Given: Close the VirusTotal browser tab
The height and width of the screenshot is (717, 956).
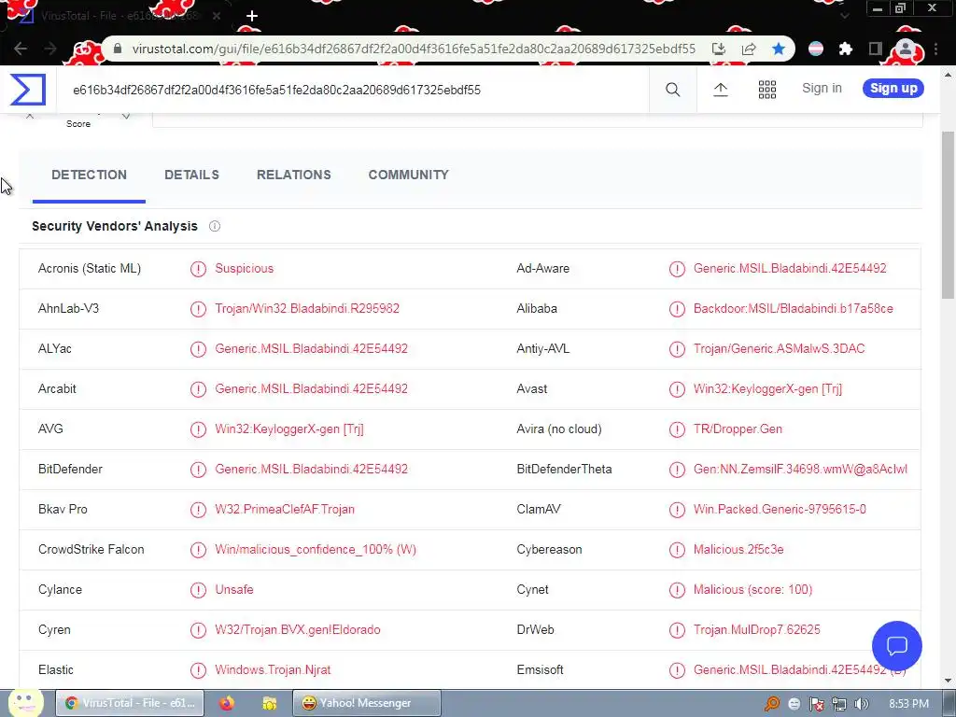Looking at the screenshot, I should pyautogui.click(x=217, y=16).
